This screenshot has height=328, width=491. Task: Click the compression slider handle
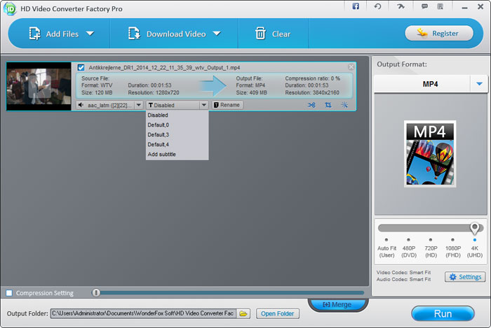[x=96, y=293]
